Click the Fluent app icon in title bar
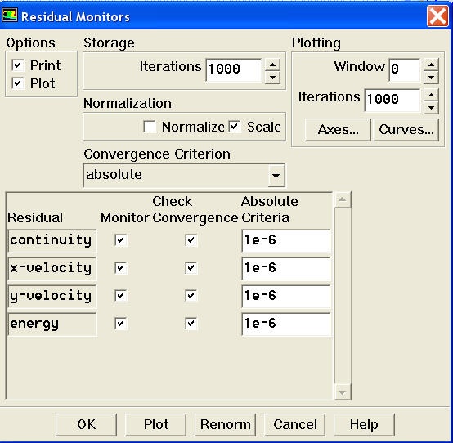Image resolution: width=453 pixels, height=443 pixels. 10,16
